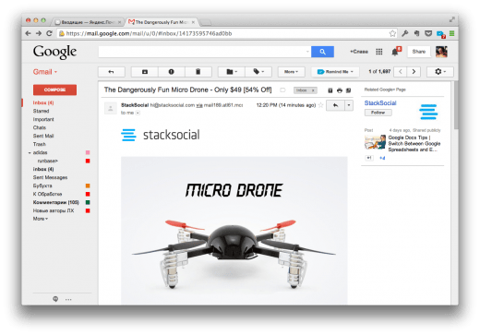This screenshot has width=480, height=335.
Task: Click the back to inbox arrow button
Action: coord(112,72)
